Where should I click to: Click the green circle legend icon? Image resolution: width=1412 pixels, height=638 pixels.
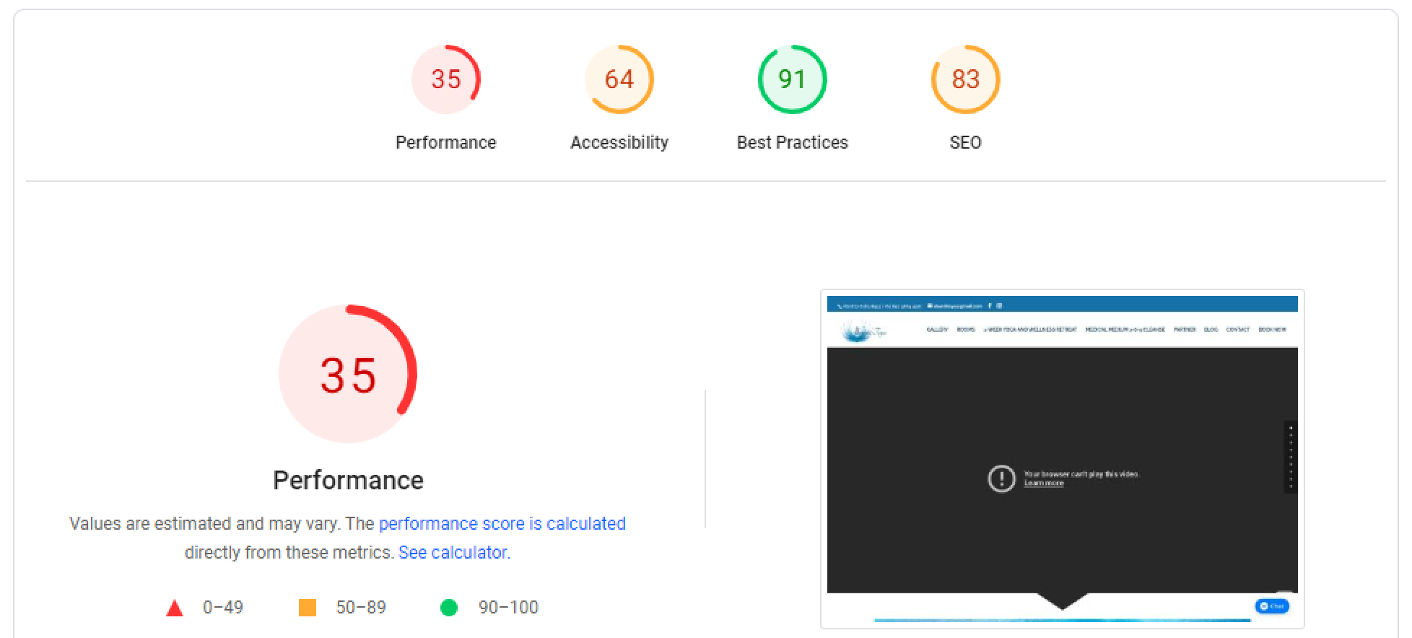(x=449, y=608)
